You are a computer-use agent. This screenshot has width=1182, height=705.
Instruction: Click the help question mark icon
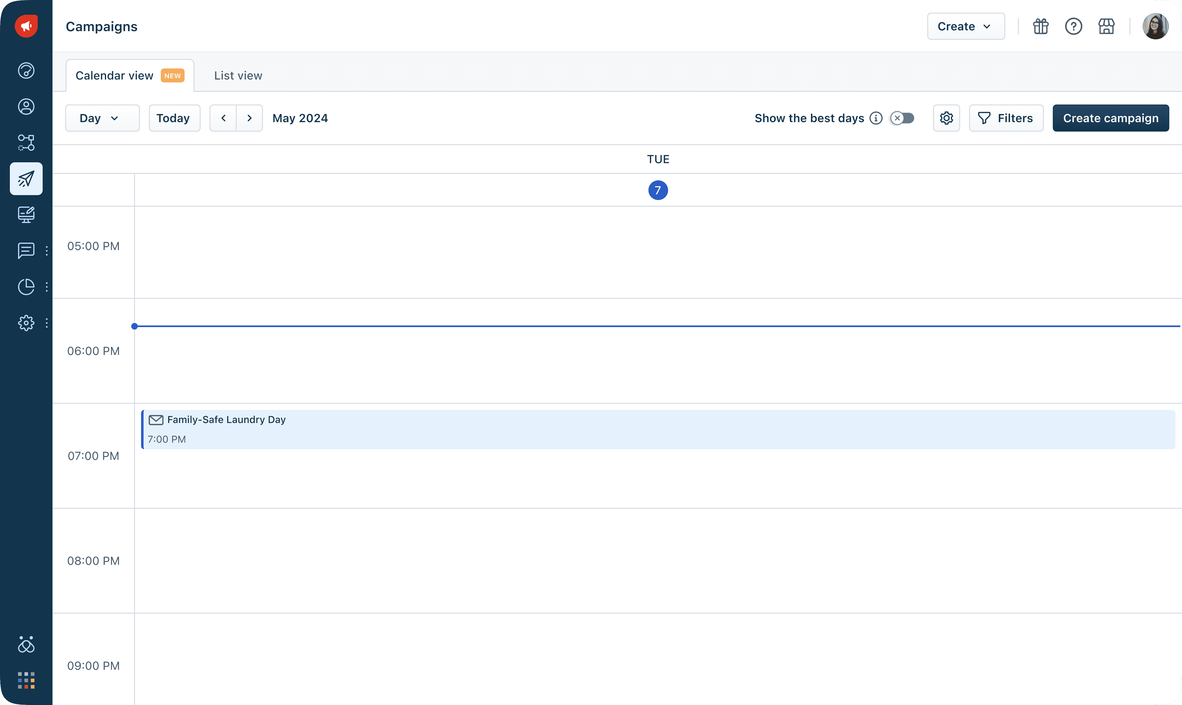click(1073, 26)
